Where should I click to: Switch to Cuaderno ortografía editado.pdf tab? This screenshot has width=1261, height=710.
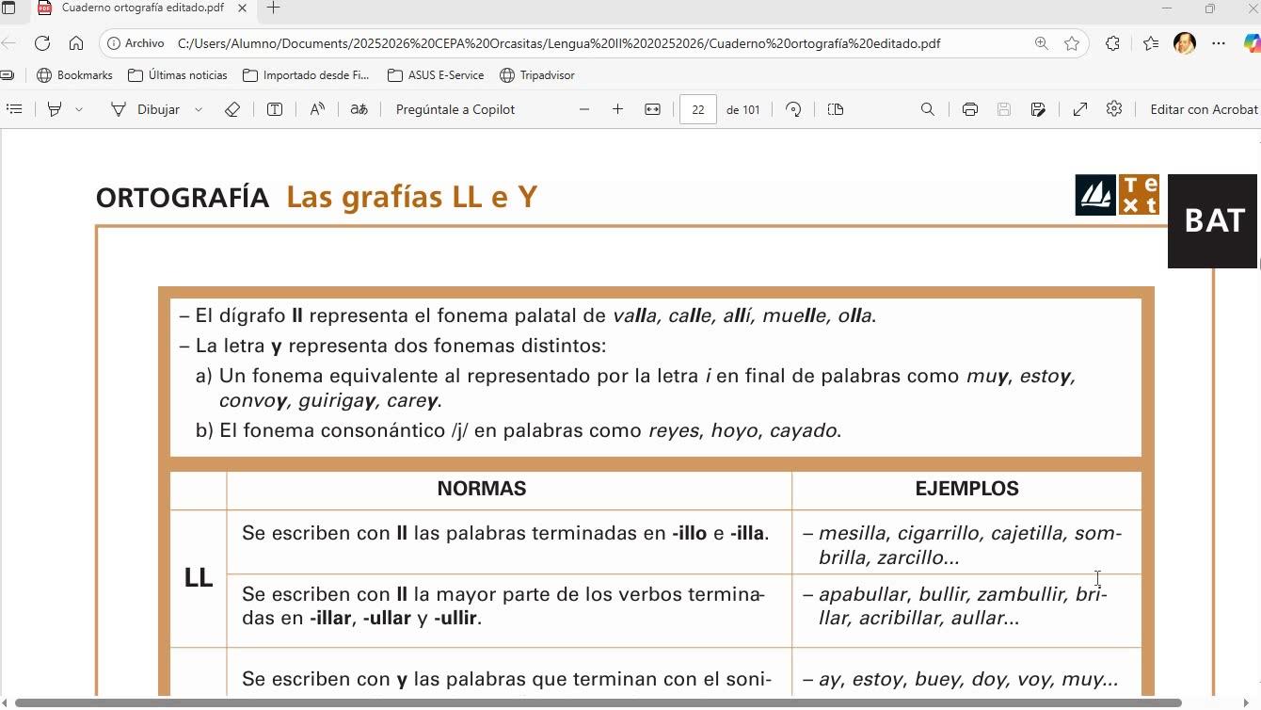pos(141,8)
